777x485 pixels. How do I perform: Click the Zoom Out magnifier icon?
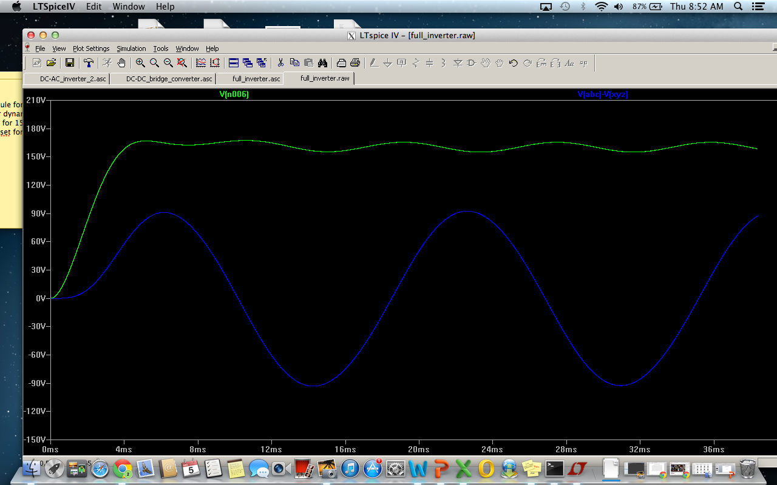tap(168, 62)
